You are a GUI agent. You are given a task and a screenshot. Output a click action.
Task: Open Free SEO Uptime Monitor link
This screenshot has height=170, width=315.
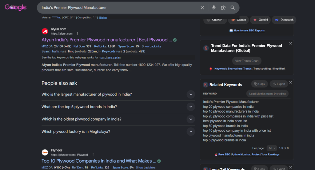coord(249,154)
